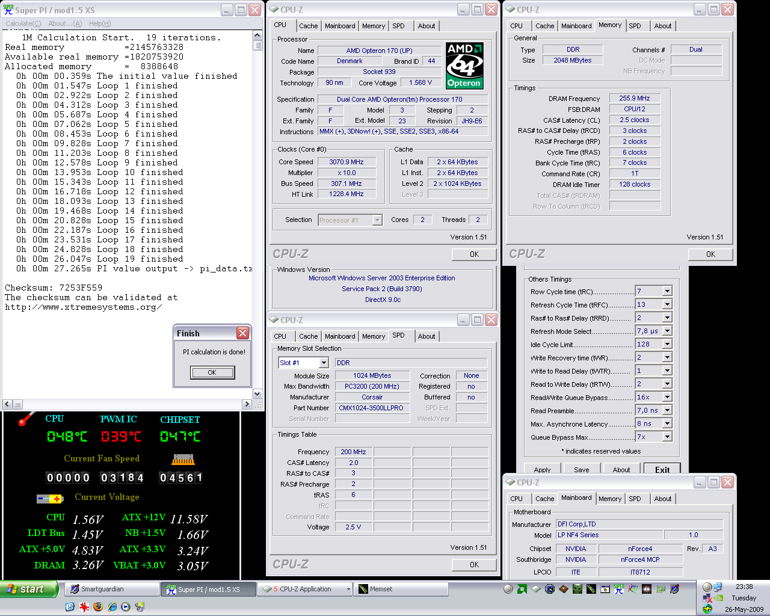Click the thermometer icon in Smartguardian
This screenshot has height=616, width=770.
pos(26,419)
